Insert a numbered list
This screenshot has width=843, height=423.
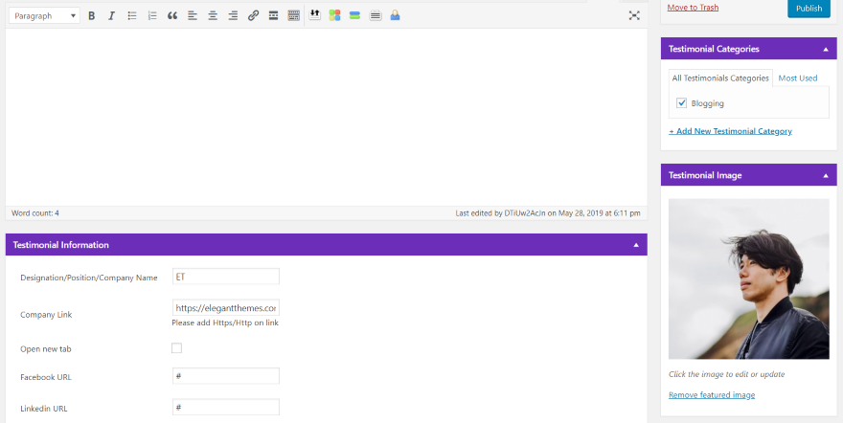pos(152,15)
